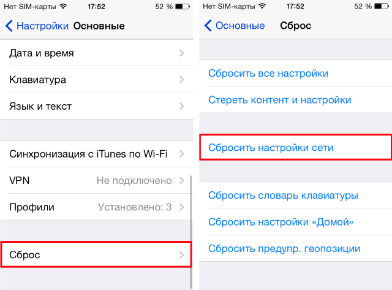
Task: Tap the Wi-Fi status icon on left screen
Action: (64, 7)
